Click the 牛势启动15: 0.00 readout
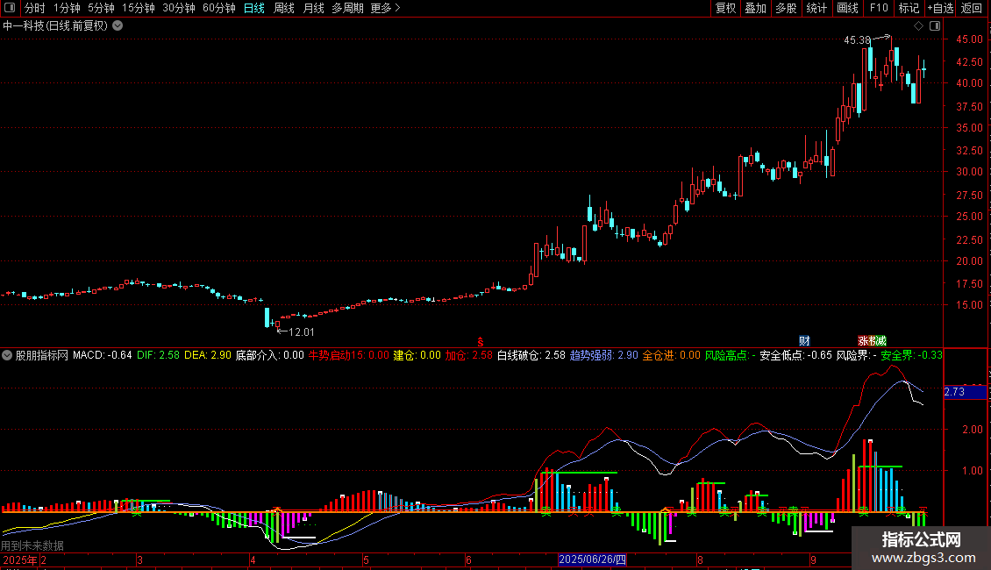991x570 pixels. click(349, 355)
